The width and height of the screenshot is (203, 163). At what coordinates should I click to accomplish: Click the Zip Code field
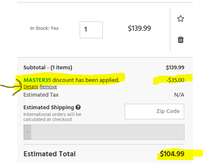[x=154, y=111]
